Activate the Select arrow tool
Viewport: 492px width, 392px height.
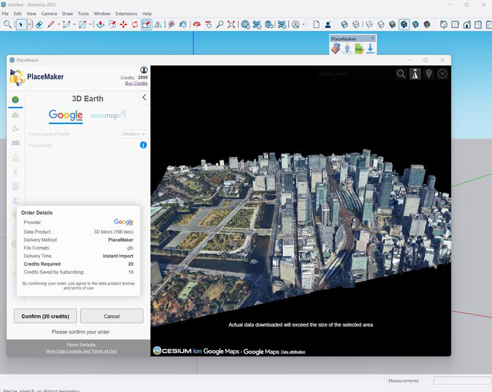[x=21, y=25]
